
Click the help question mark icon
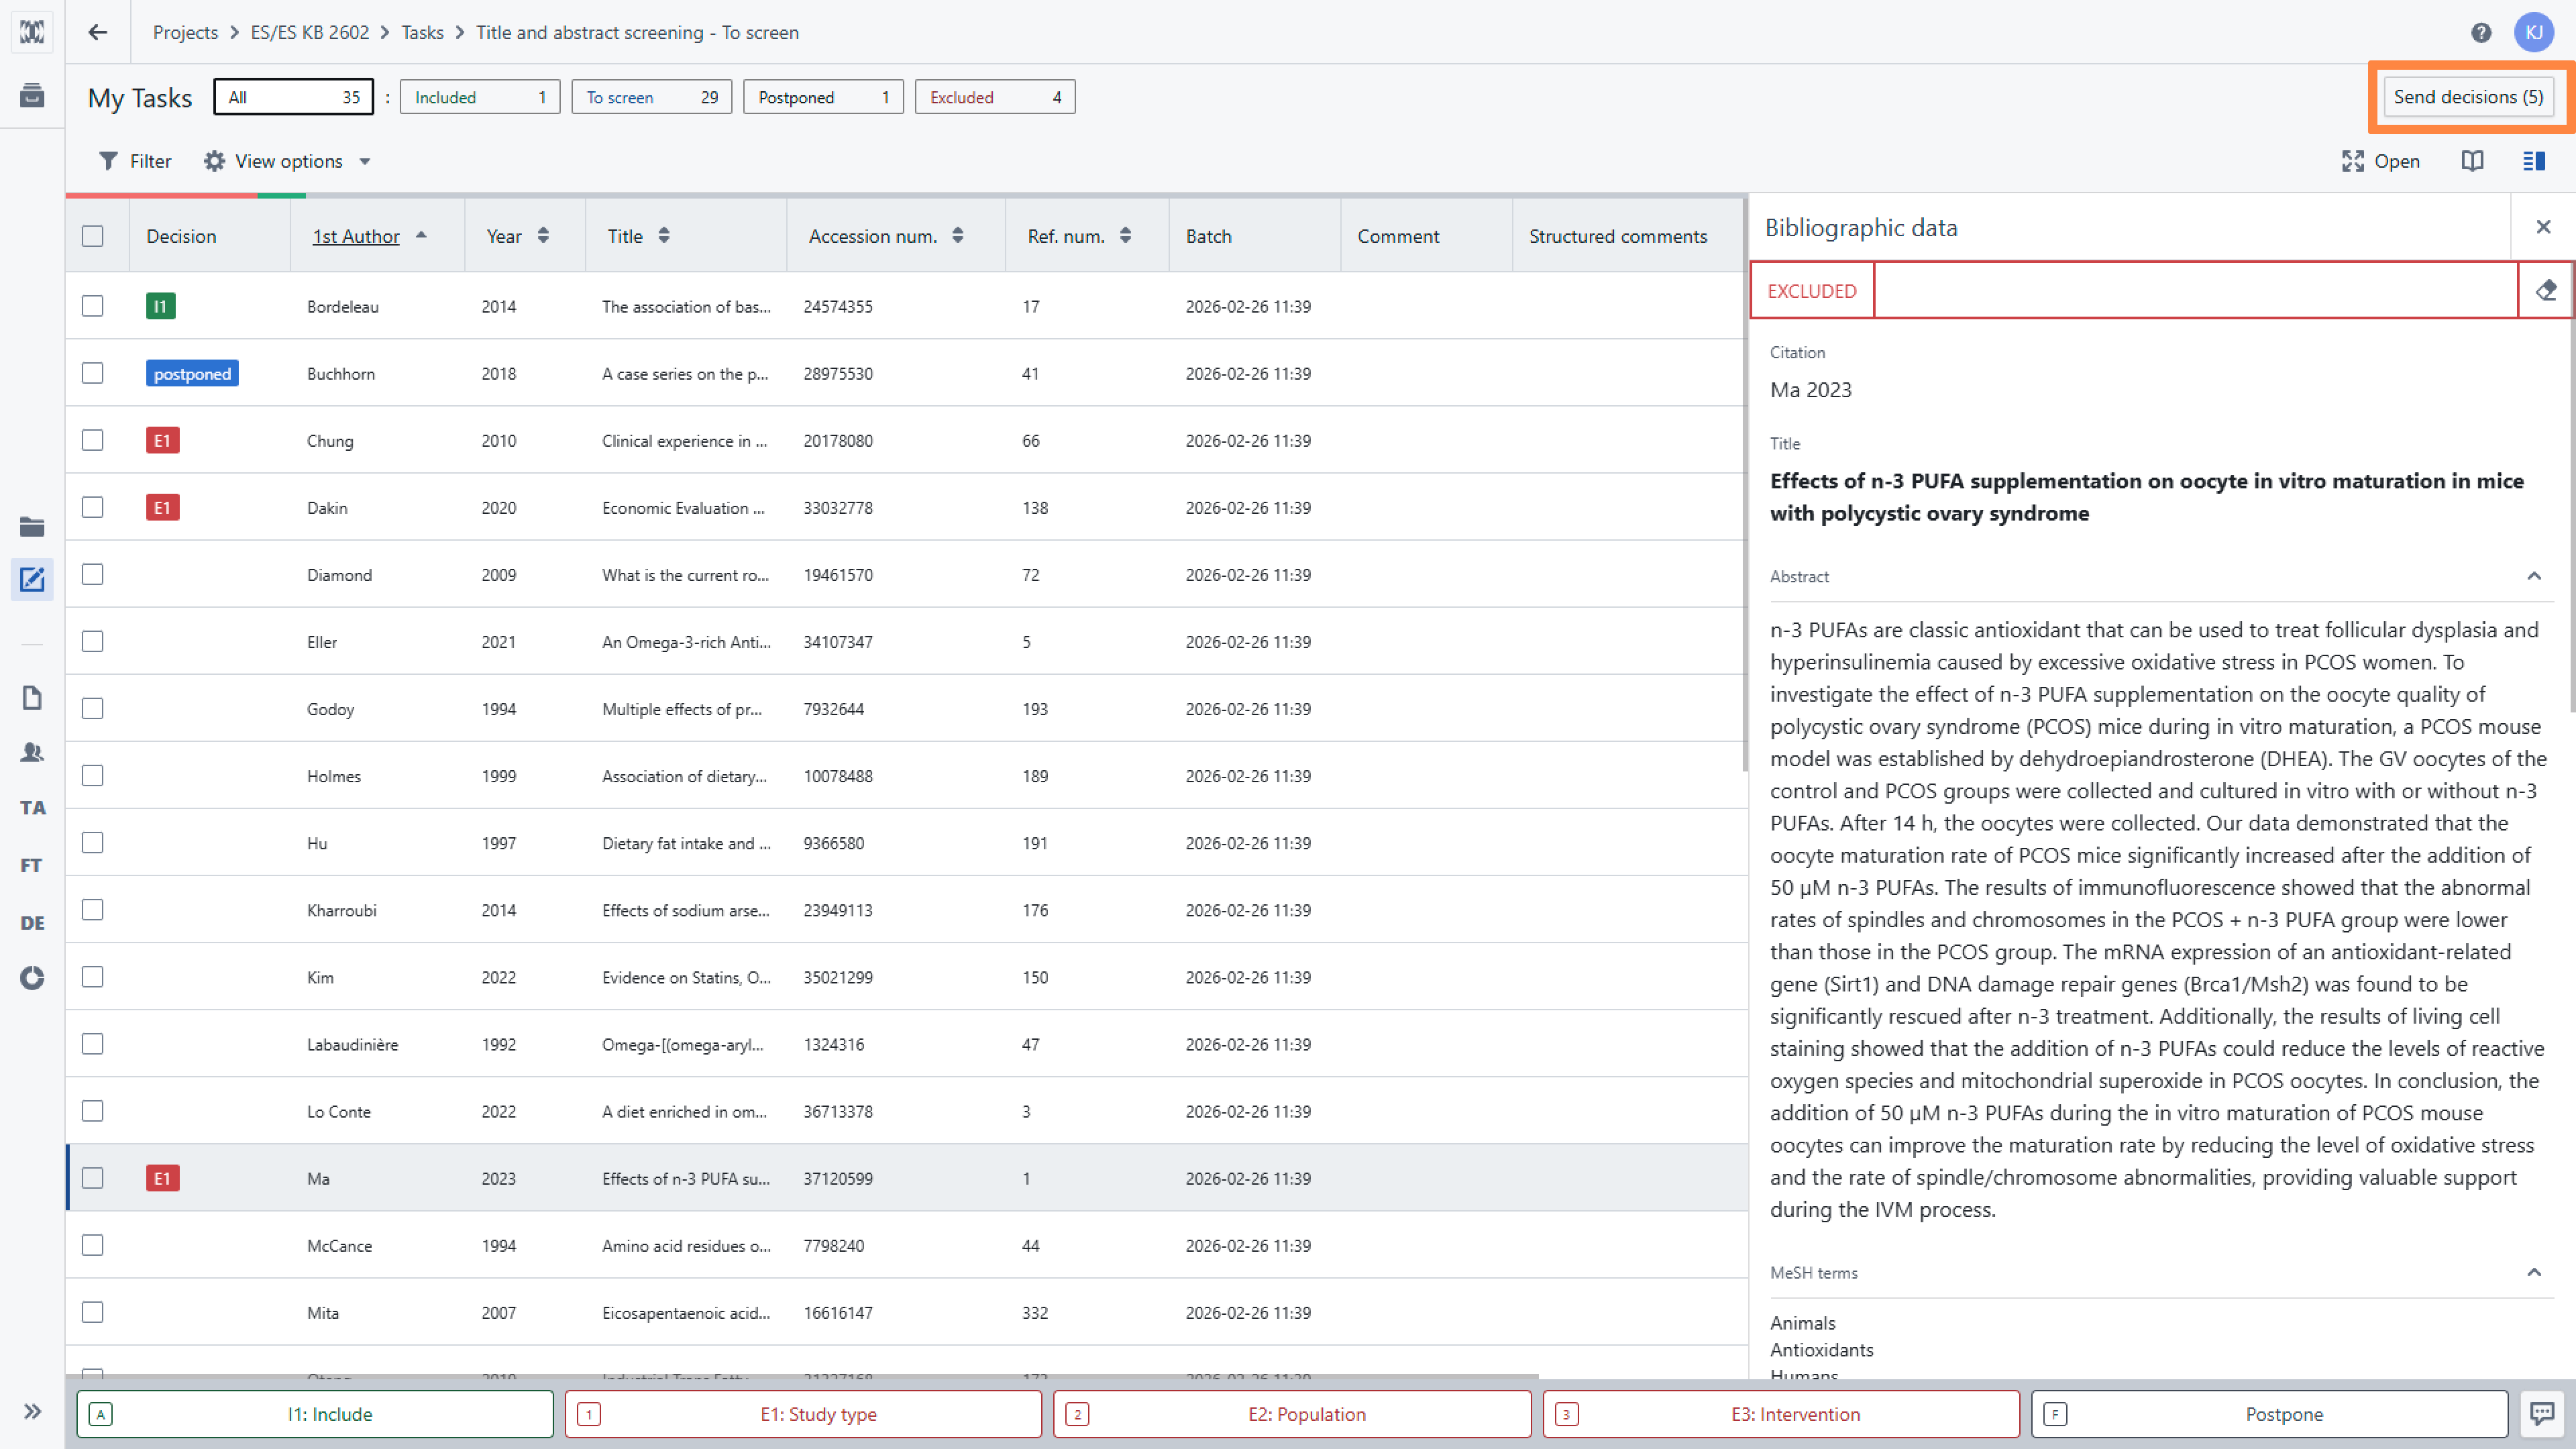(x=2480, y=32)
